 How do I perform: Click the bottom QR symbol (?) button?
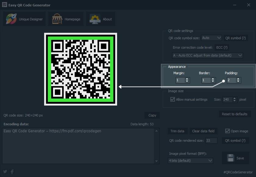[235, 141]
